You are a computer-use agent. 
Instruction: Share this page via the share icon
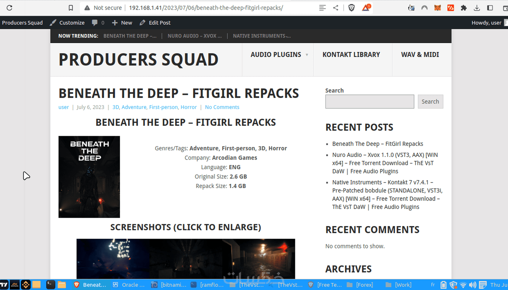336,8
